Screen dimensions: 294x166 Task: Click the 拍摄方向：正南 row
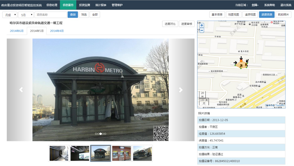click(241, 147)
